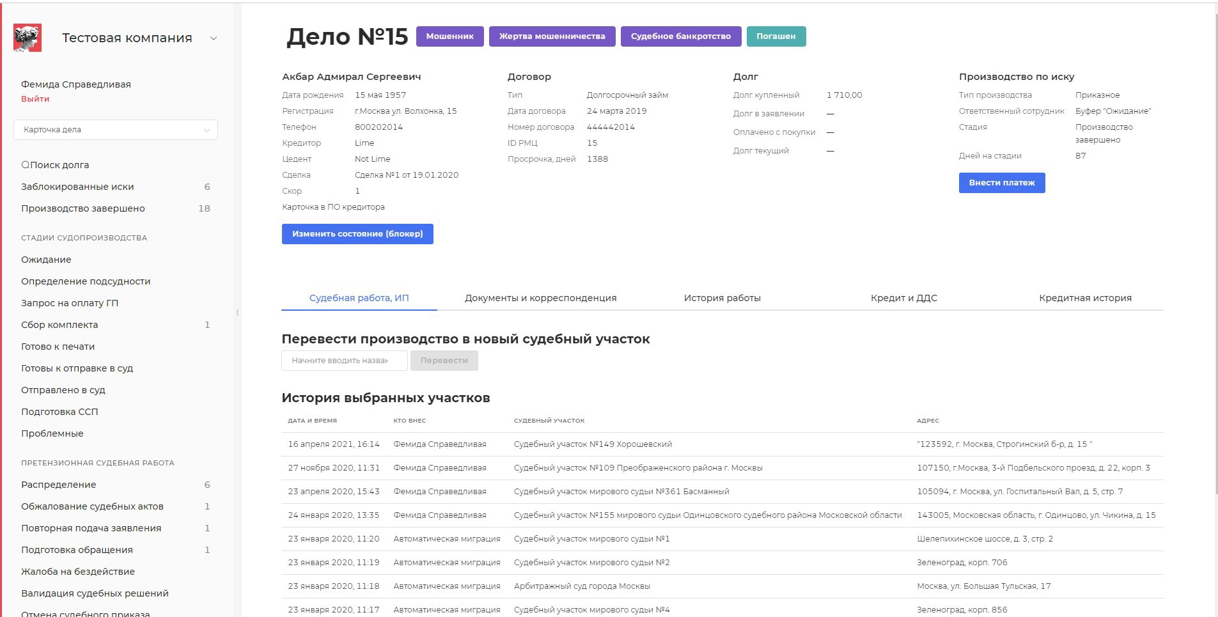
Task: Click the company logo avatar
Action: (27, 38)
